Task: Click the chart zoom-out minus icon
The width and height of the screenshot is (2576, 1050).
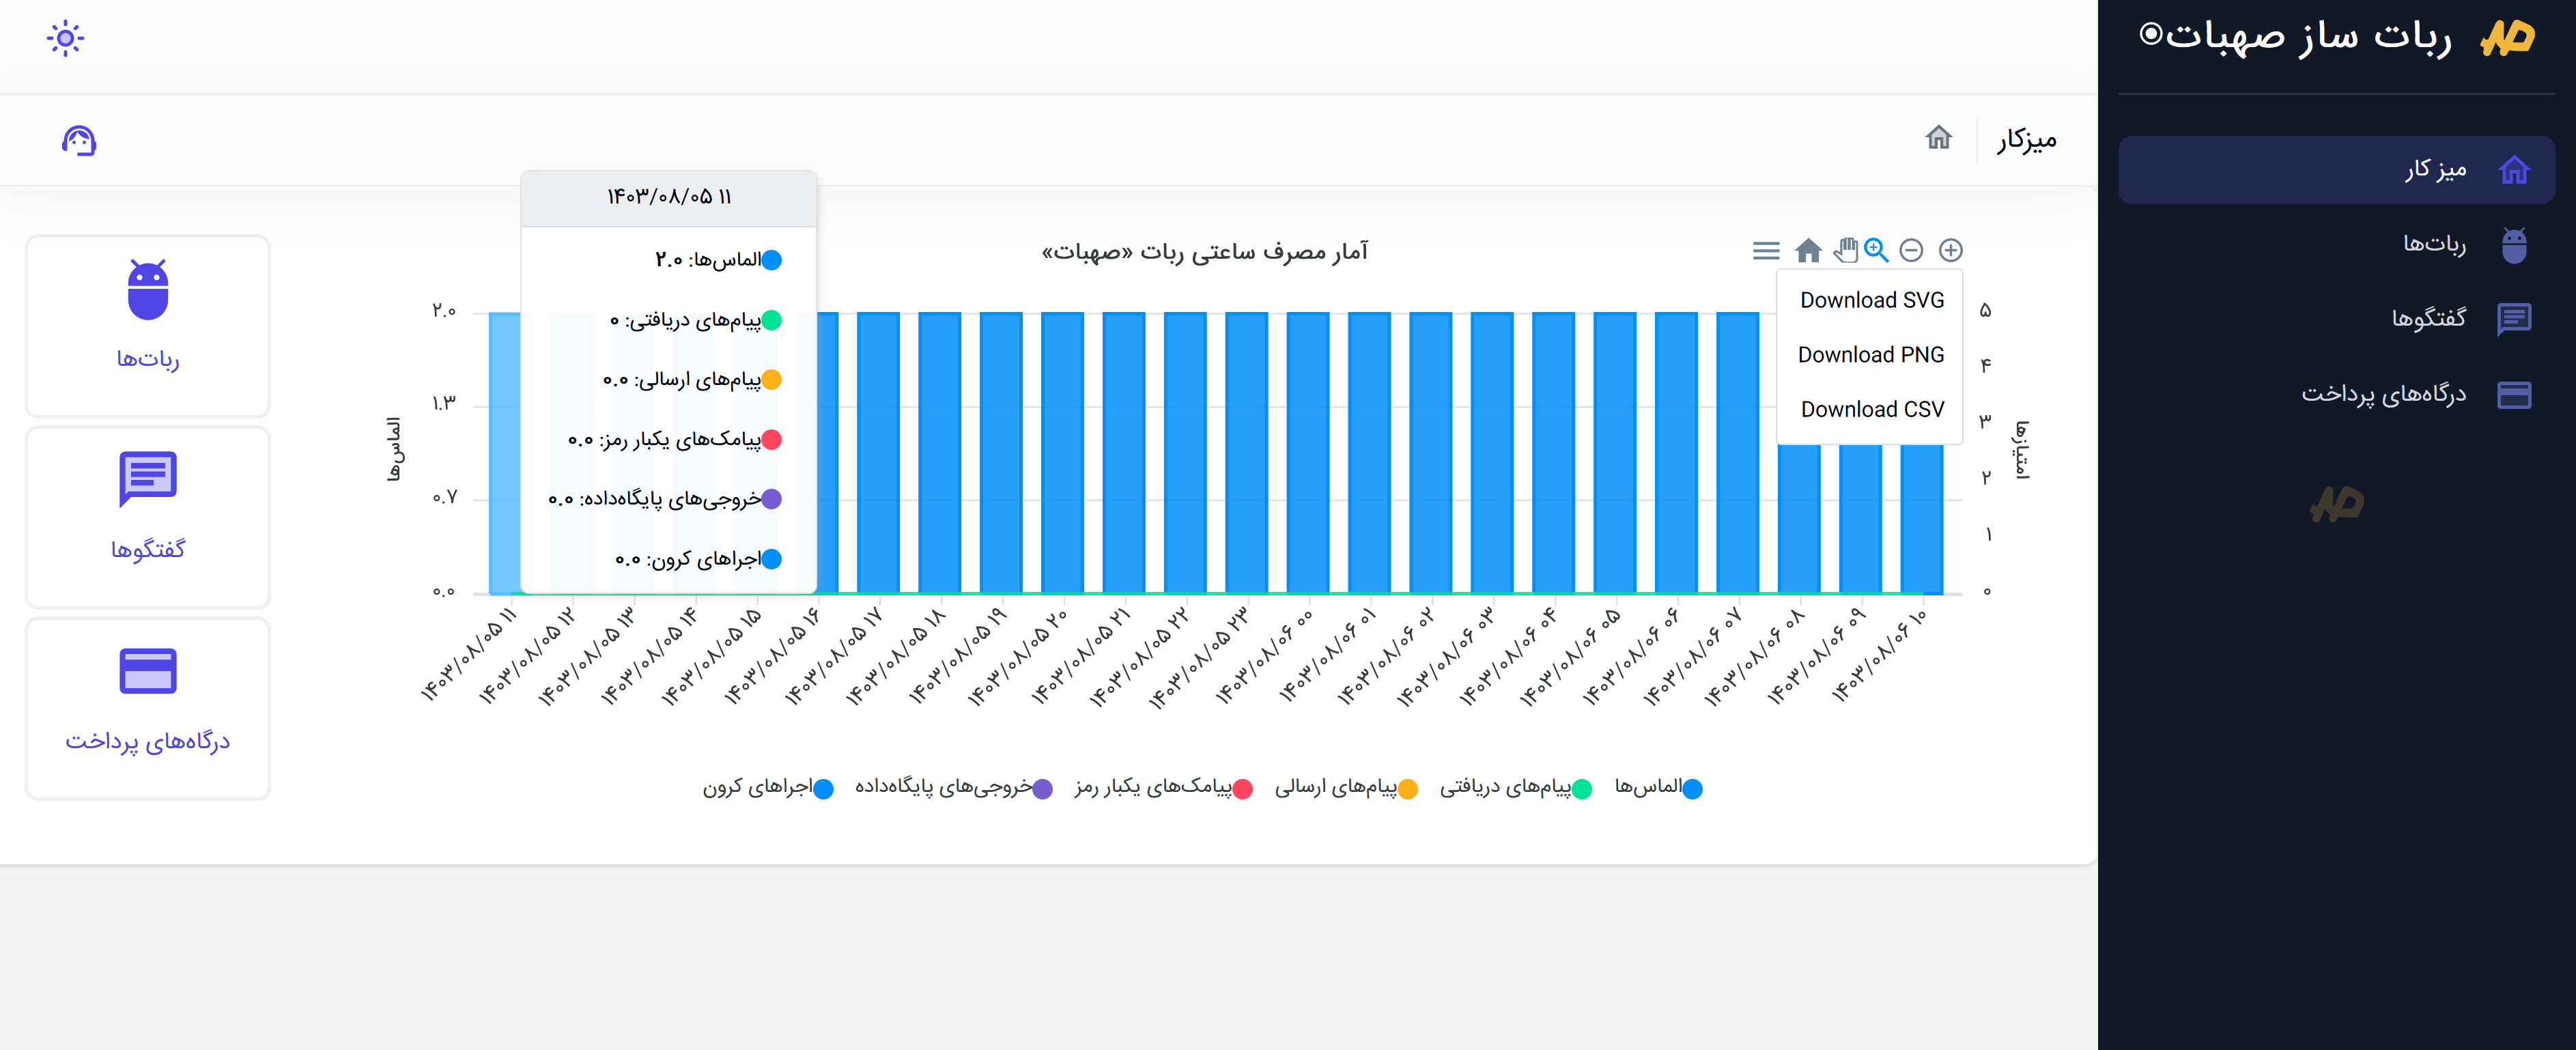Action: 1911,250
